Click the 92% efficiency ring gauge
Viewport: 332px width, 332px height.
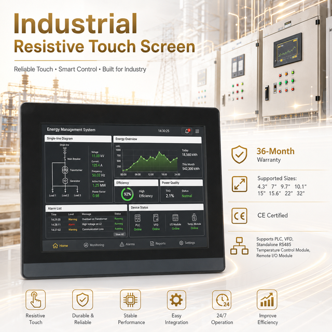pos(127,194)
